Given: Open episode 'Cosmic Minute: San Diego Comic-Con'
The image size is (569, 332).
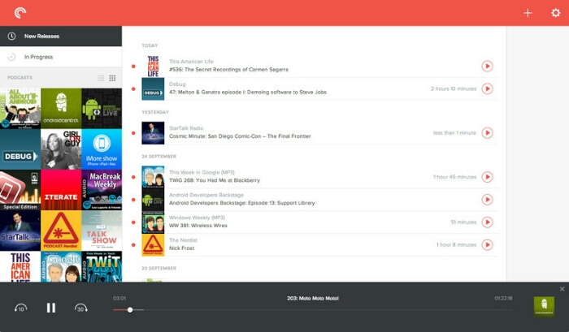Looking at the screenshot, I should [x=240, y=136].
